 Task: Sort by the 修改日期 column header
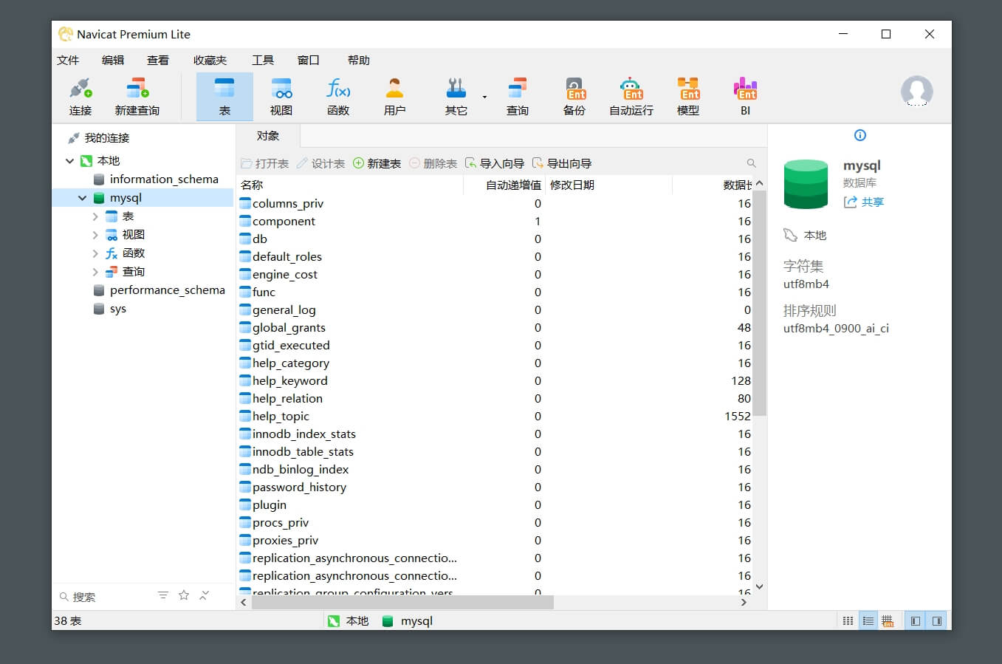(x=609, y=185)
